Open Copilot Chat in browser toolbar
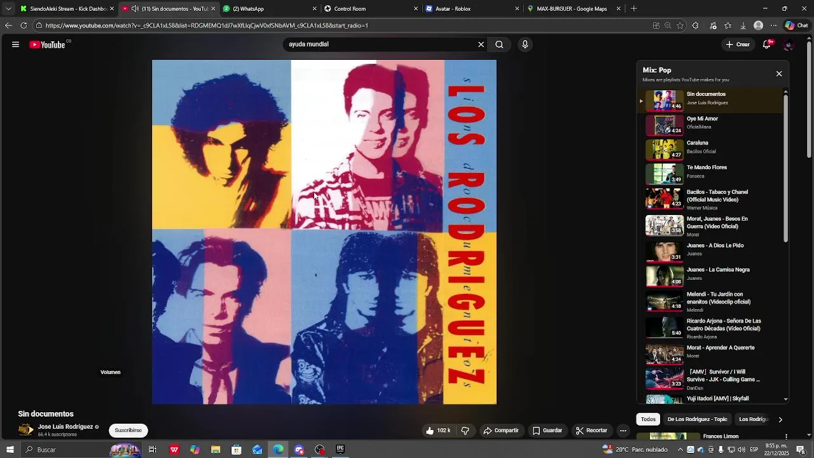 [x=796, y=25]
